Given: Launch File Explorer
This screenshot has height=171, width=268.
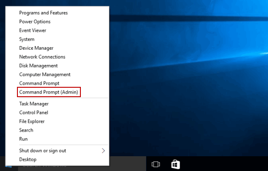Looking at the screenshot, I should 32,121.
